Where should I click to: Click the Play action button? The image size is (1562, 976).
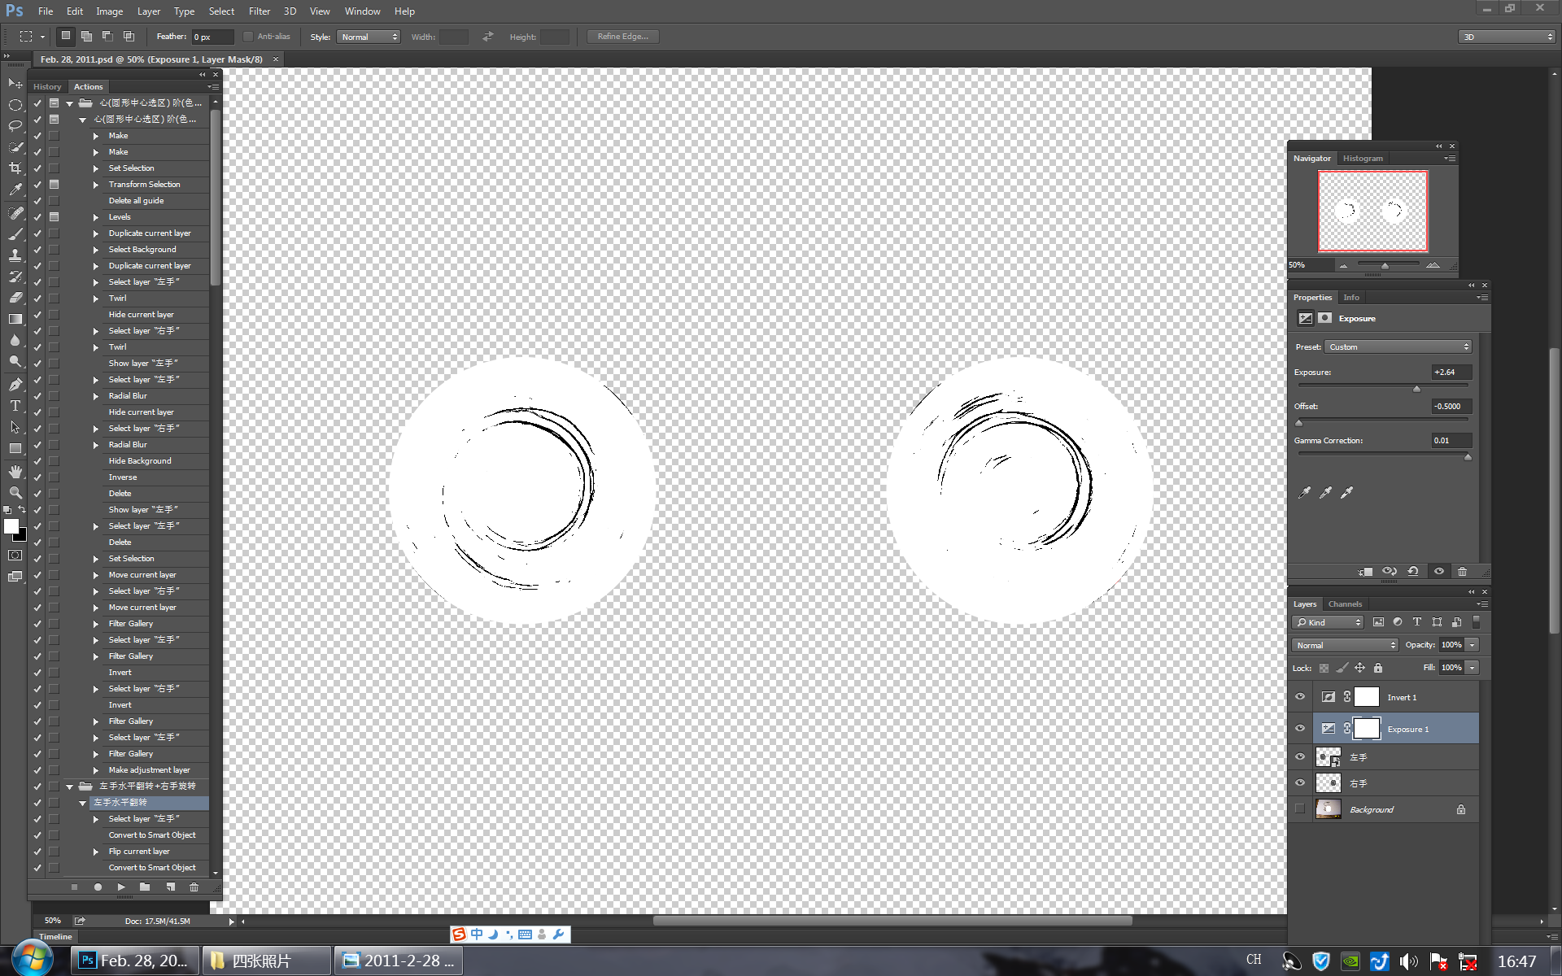[x=121, y=887]
